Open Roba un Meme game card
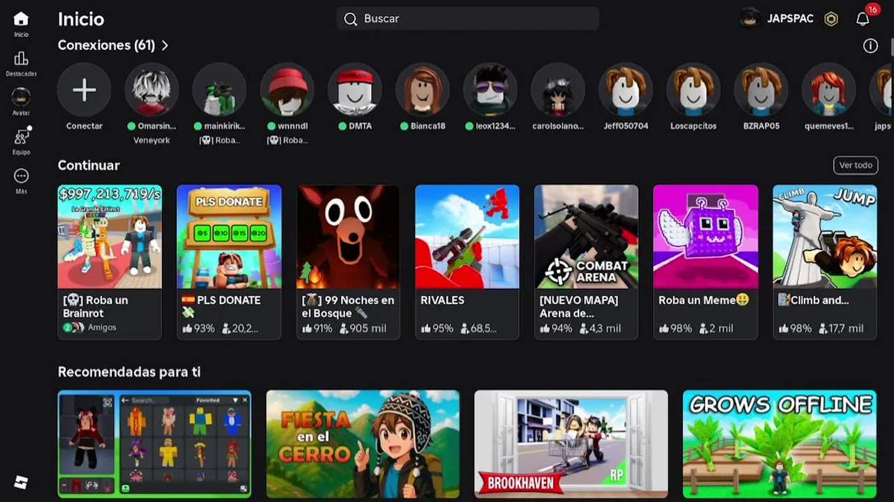Screen dimensions: 894x502 coord(705,261)
